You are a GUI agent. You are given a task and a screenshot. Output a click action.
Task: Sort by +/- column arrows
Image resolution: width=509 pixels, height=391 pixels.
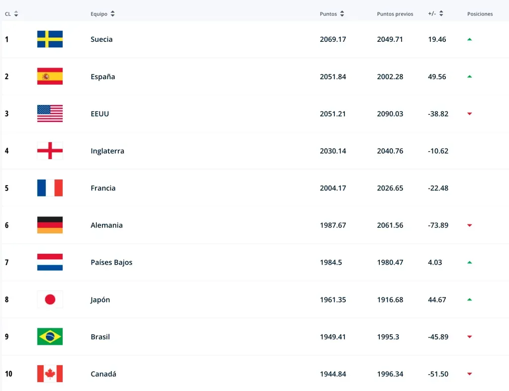441,14
